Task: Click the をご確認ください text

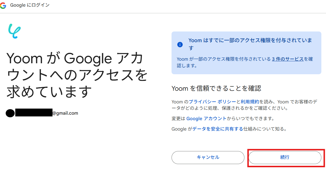Action: click(x=266, y=108)
